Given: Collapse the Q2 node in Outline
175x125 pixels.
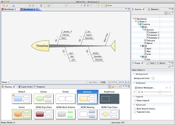Looking at the screenshot, I should pos(141,46).
